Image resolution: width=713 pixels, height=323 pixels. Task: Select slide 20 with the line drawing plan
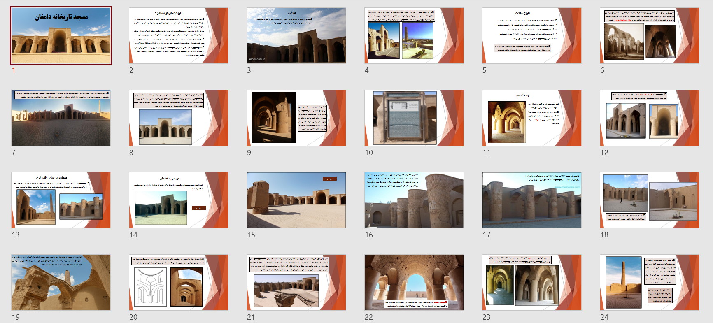179,283
